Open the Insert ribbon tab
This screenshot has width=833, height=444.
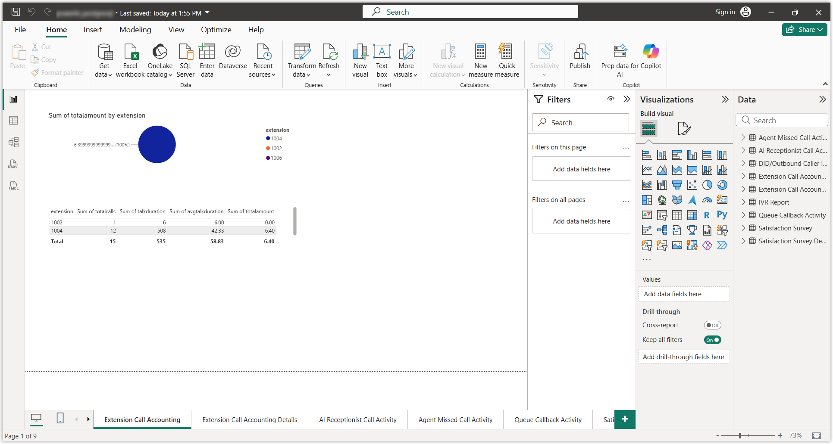[x=93, y=30]
